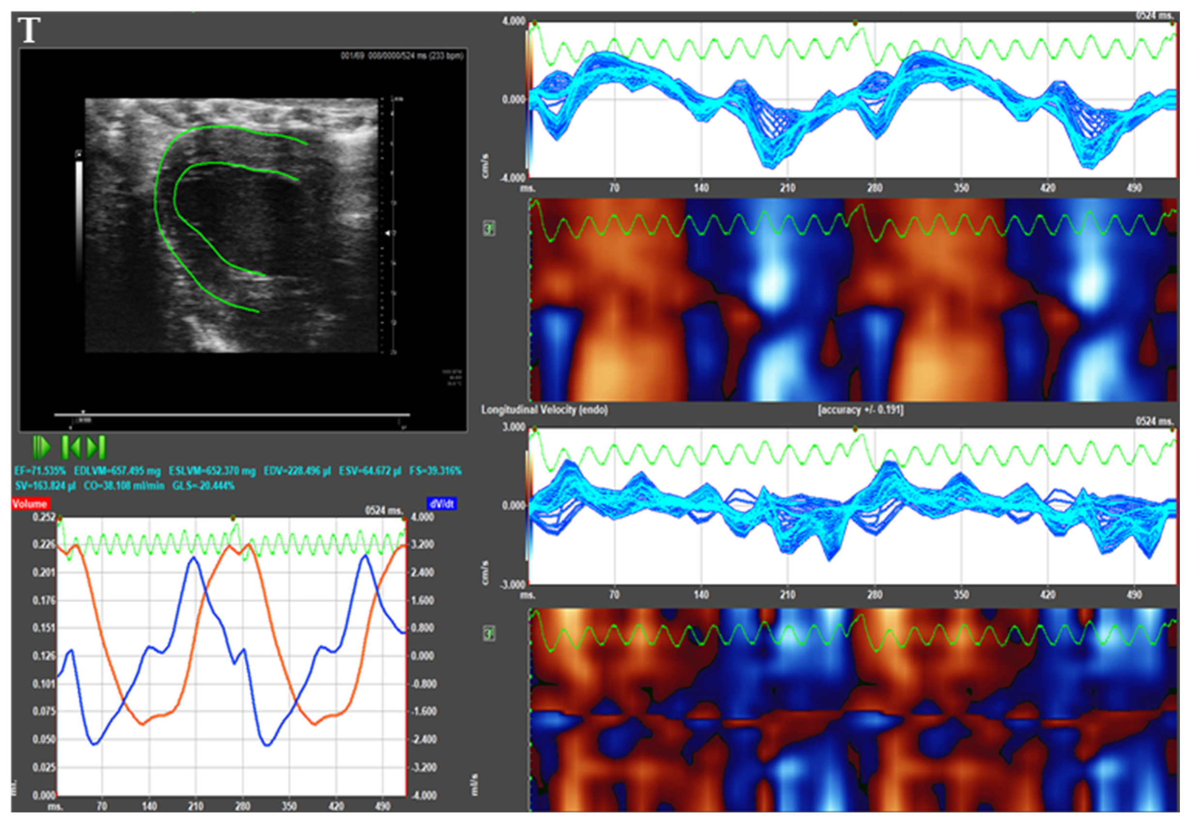Click ECG marker dot at start of top velocity plot
This screenshot has height=828, width=1191.
click(x=535, y=23)
